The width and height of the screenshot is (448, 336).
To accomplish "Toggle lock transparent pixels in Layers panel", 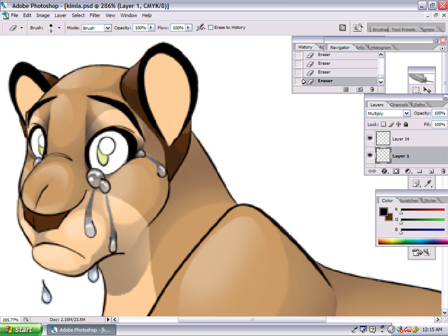I will pyautogui.click(x=384, y=124).
